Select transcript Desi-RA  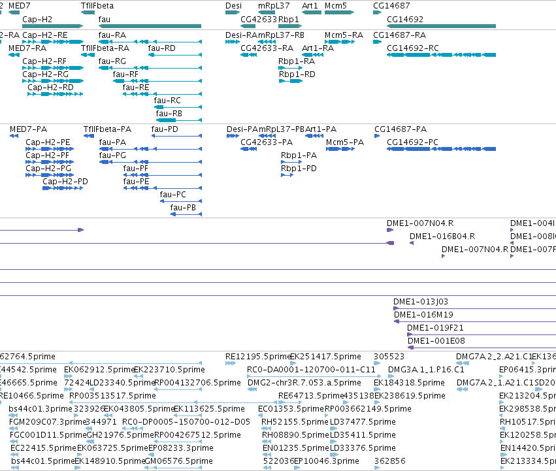coord(241,35)
